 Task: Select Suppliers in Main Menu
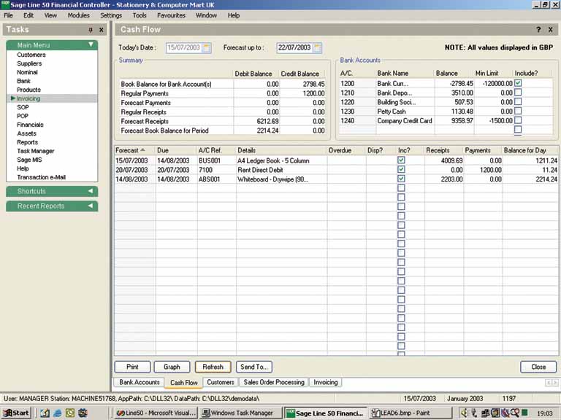coord(29,63)
